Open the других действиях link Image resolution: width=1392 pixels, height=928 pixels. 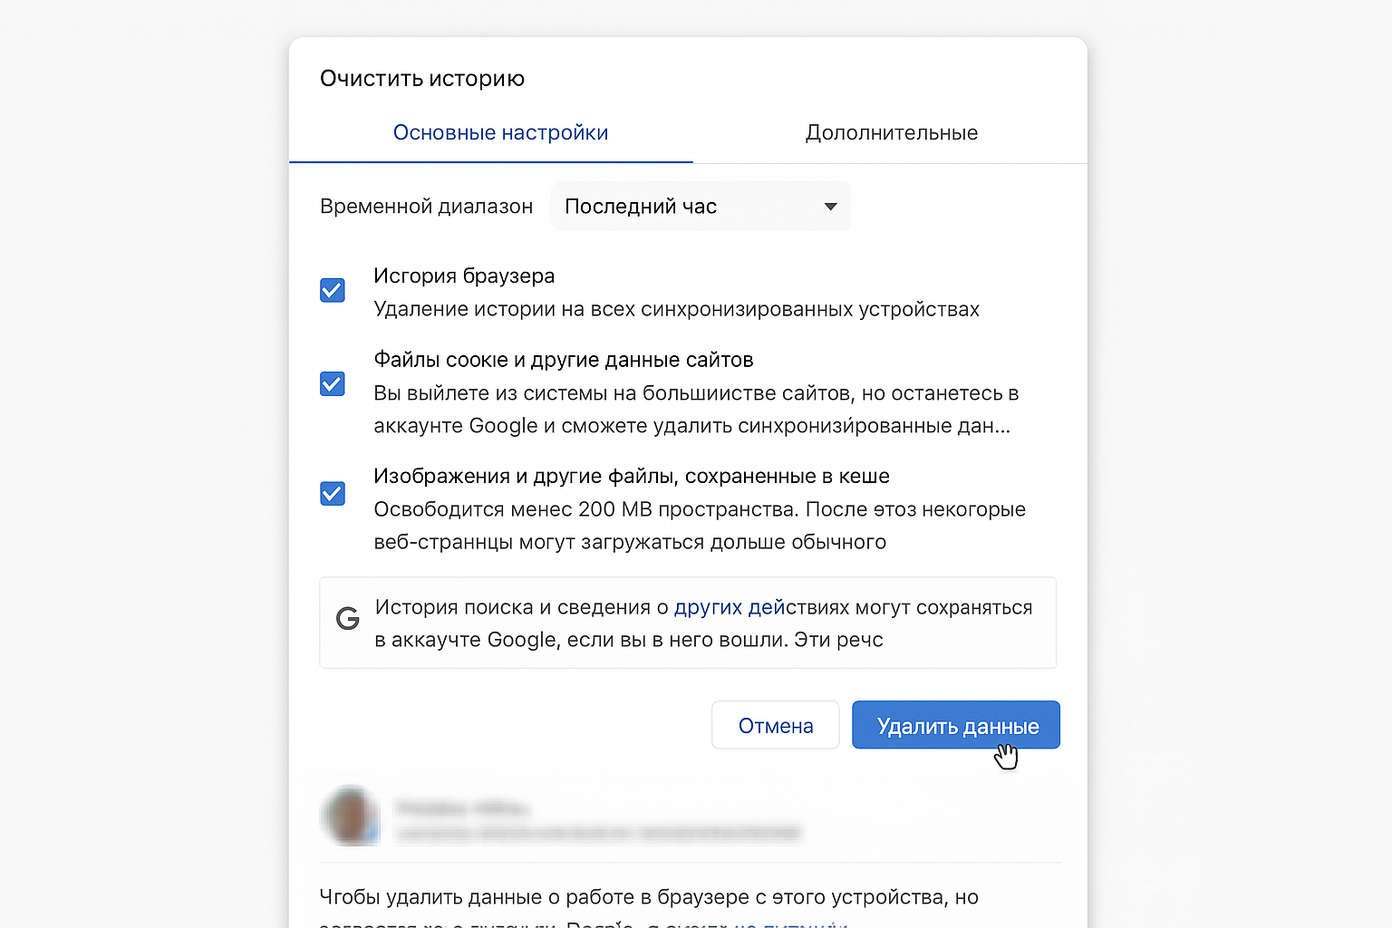pyautogui.click(x=730, y=607)
